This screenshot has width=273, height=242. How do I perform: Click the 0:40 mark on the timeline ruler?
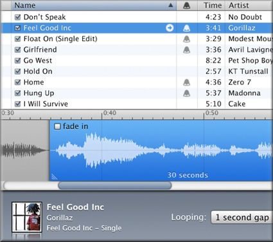point(110,113)
